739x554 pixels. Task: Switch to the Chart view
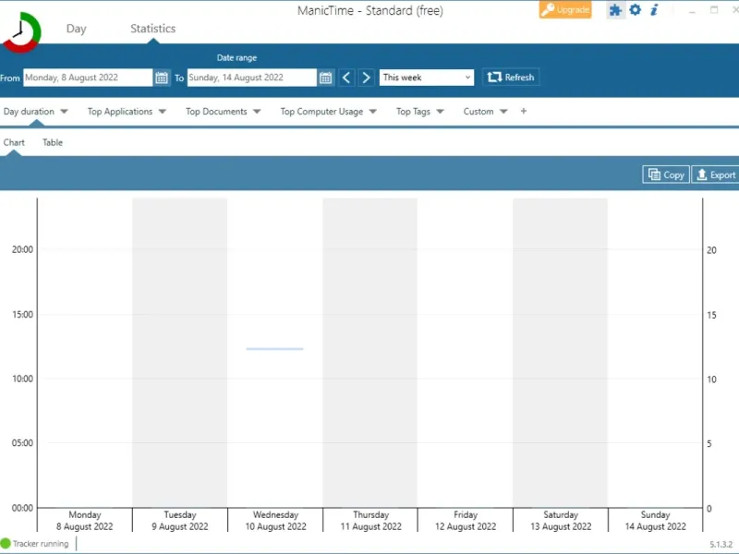click(14, 142)
